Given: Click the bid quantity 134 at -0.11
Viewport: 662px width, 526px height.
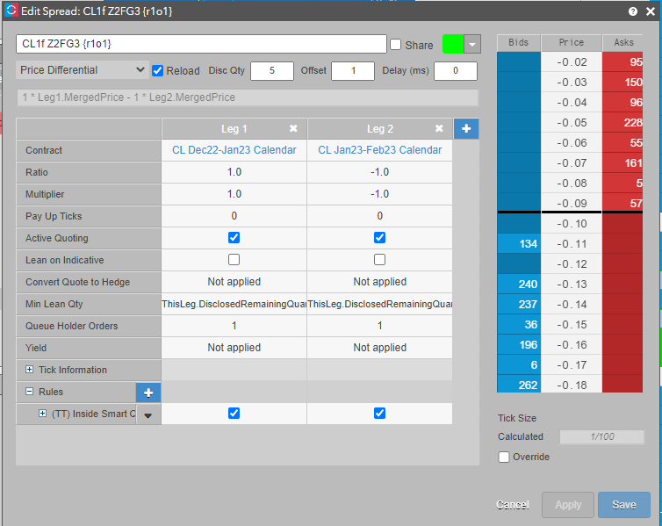Looking at the screenshot, I should coord(519,243).
